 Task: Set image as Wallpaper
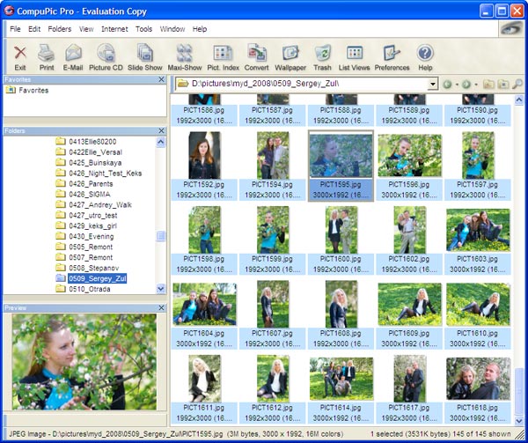(290, 57)
